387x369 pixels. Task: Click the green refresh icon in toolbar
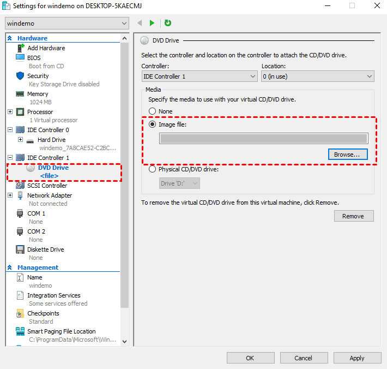click(x=168, y=23)
